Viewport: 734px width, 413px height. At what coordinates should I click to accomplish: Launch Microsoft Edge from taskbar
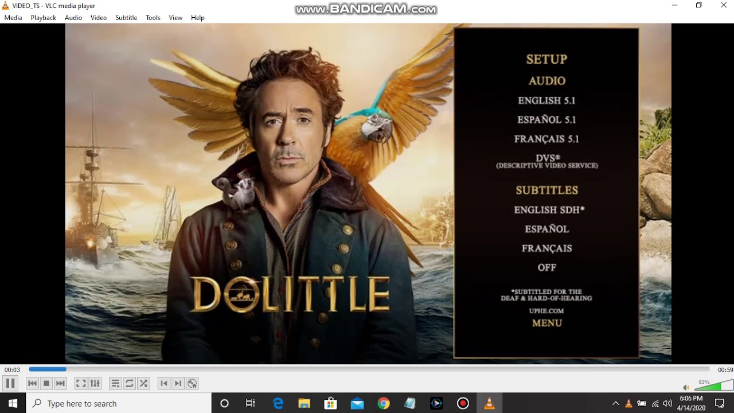278,403
